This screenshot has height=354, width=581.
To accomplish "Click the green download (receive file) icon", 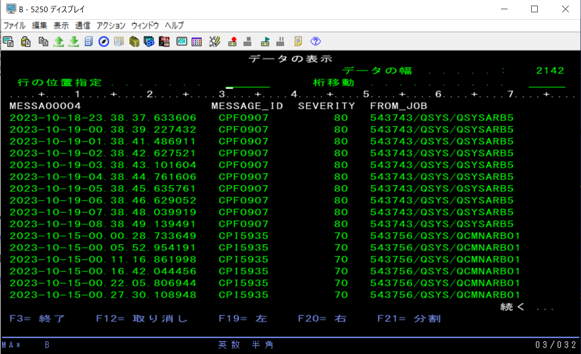I will (74, 42).
